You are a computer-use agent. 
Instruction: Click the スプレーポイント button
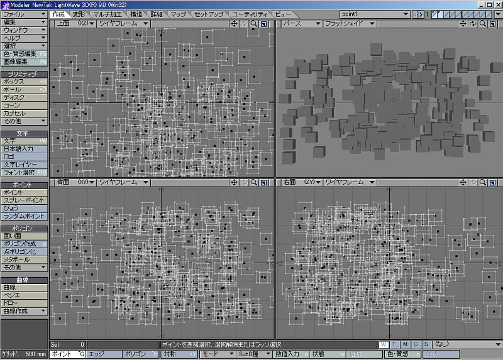[x=24, y=200]
